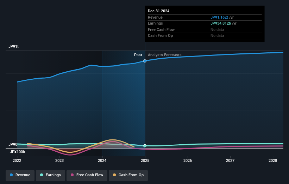The width and height of the screenshot is (289, 184).
Task: Click the JP¥0 y-axis label
Action: [13, 144]
